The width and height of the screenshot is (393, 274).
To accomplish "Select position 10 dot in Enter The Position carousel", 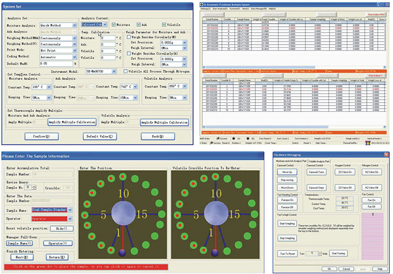I will point(123,176).
